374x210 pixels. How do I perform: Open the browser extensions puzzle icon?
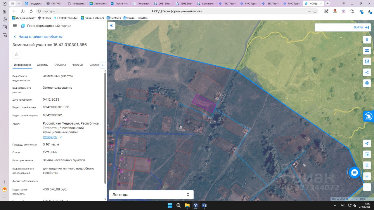(352, 11)
